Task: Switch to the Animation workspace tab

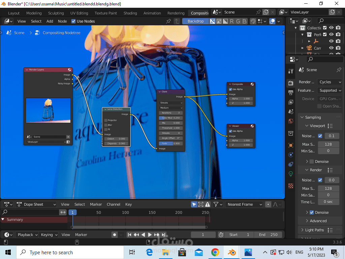Action: click(x=152, y=13)
